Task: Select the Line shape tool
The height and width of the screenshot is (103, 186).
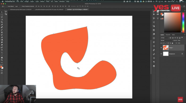Action: [2, 55]
